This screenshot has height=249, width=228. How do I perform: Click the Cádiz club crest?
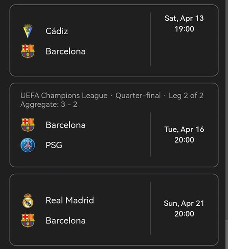coord(28,31)
